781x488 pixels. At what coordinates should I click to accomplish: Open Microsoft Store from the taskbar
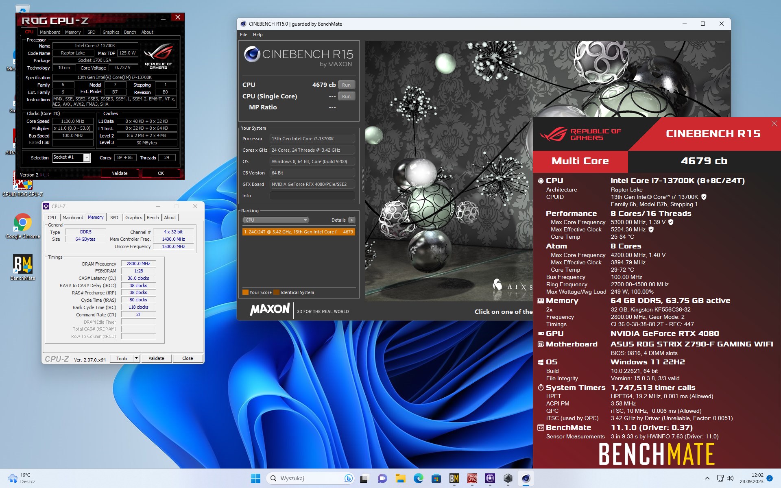tap(436, 478)
